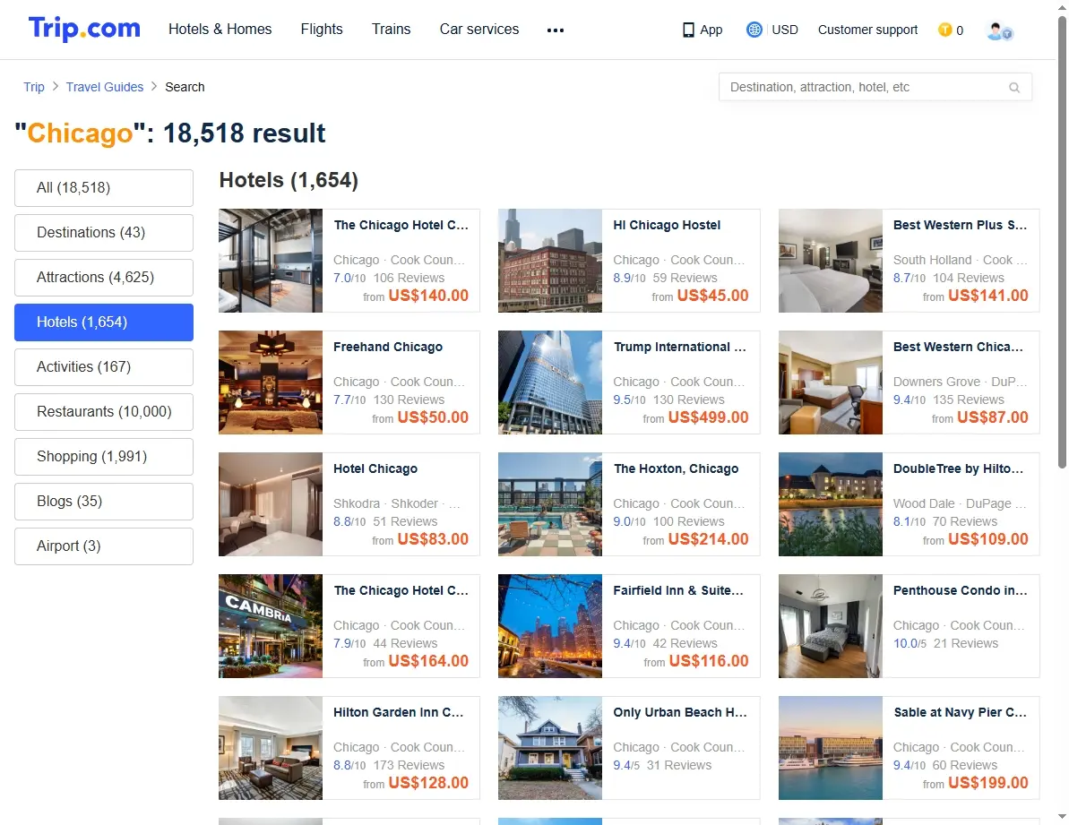Focus the destination search field
The height and width of the screenshot is (825, 1069).
pos(875,87)
